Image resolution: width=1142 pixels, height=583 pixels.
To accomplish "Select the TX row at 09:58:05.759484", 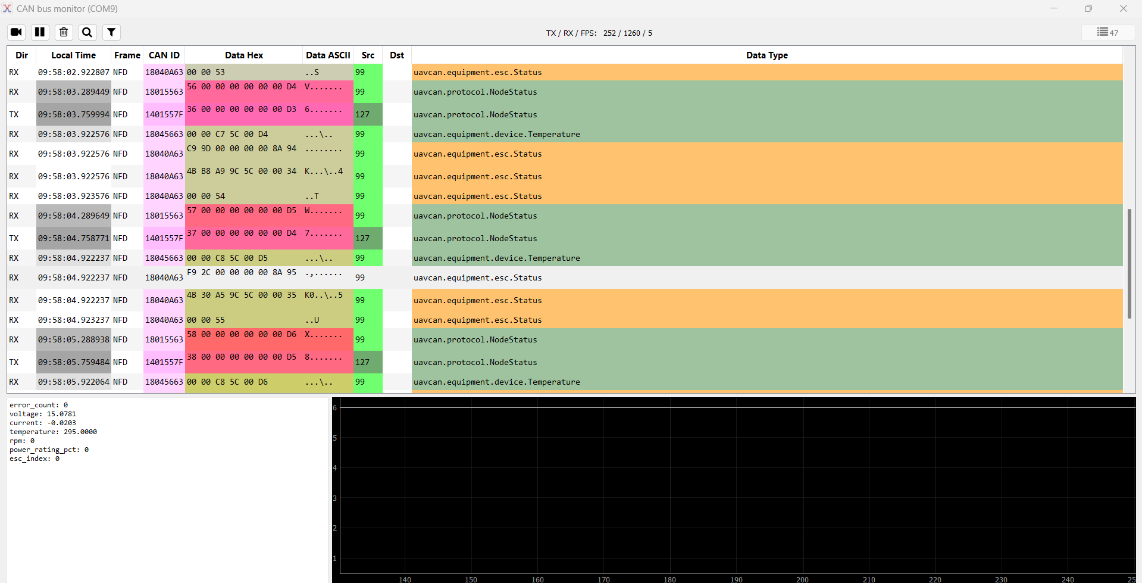I will coord(565,362).
